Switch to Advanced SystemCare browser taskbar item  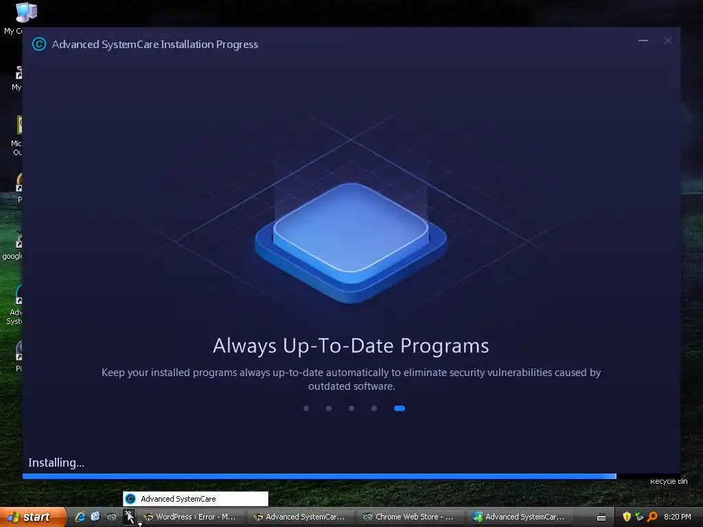pos(301,517)
